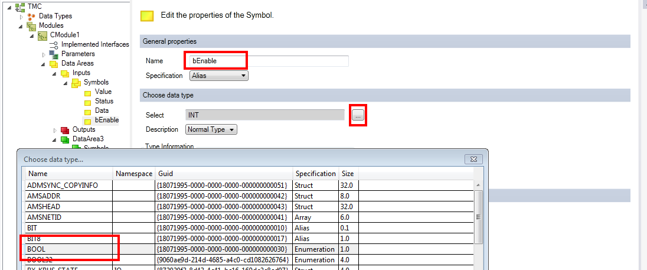
Task: Collapse the DataArea3 node
Action: [54, 140]
